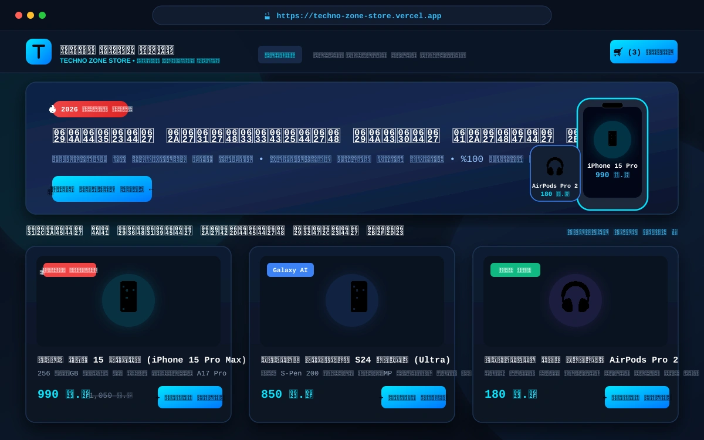Click the Galaxy S24 Ultra product image
Image resolution: width=704 pixels, height=440 pixels.
coord(352,300)
